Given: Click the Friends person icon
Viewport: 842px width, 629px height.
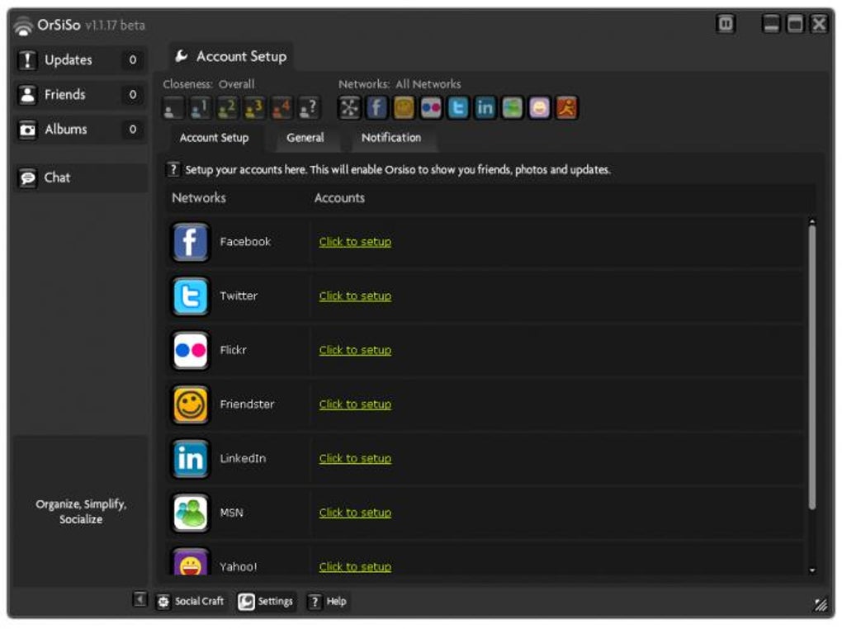Looking at the screenshot, I should [27, 95].
